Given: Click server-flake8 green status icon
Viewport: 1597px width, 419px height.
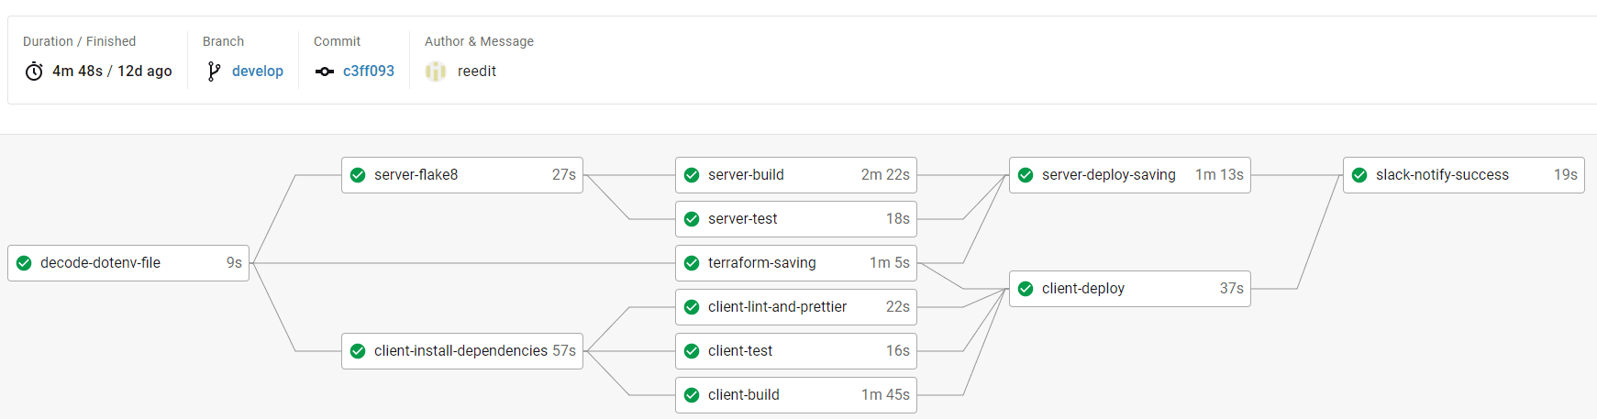Looking at the screenshot, I should point(358,175).
